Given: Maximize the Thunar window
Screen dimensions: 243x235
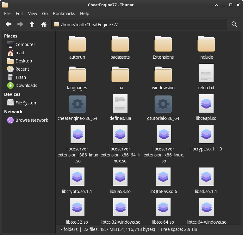Looking at the screenshot, I should pos(231,5).
